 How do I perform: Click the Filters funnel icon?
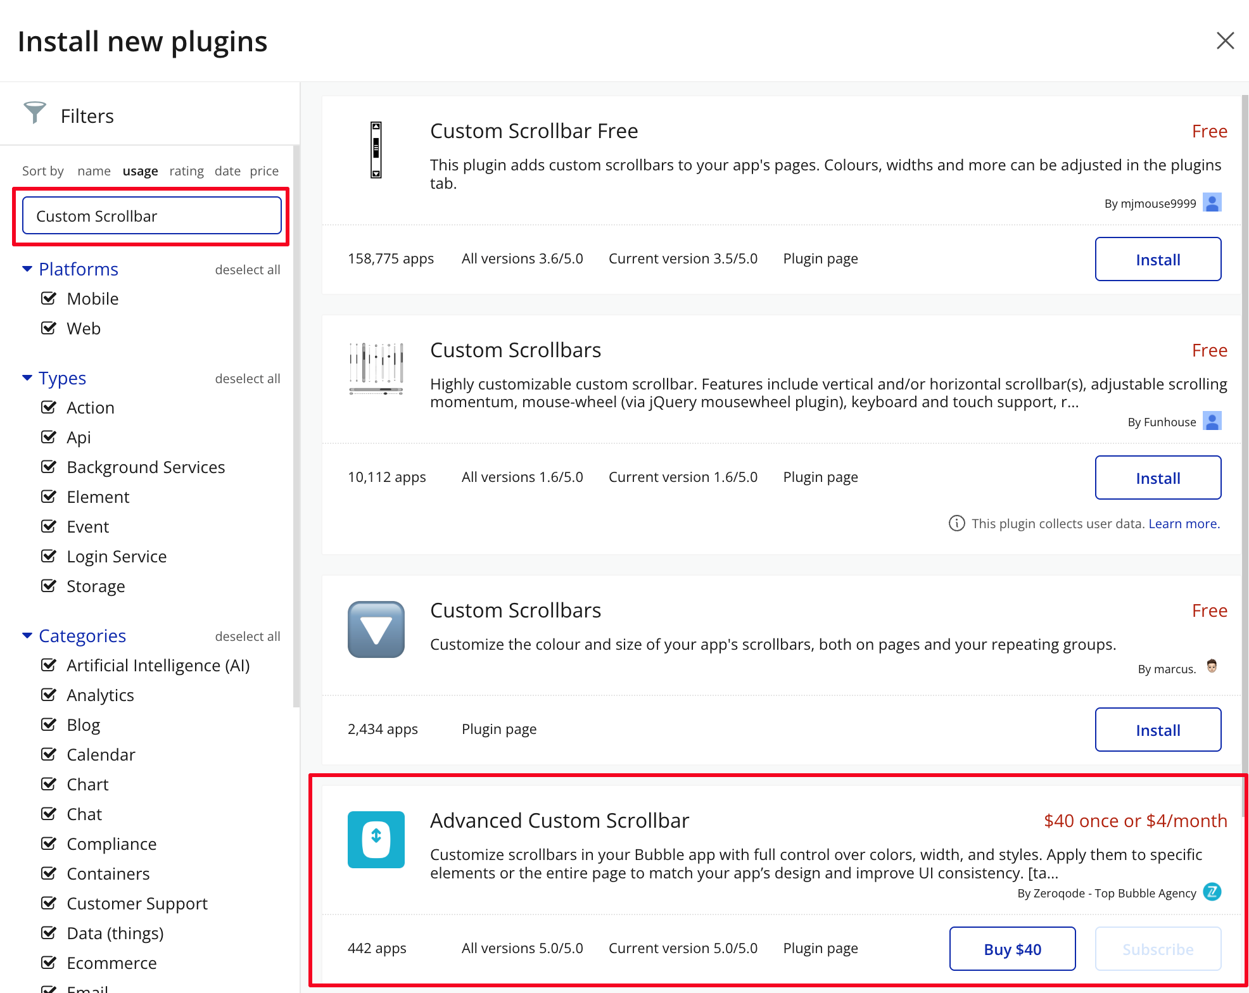pos(35,113)
